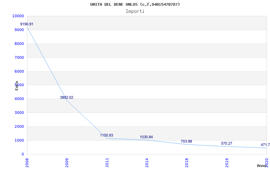Click the 471.7 data label

[x=265, y=145]
